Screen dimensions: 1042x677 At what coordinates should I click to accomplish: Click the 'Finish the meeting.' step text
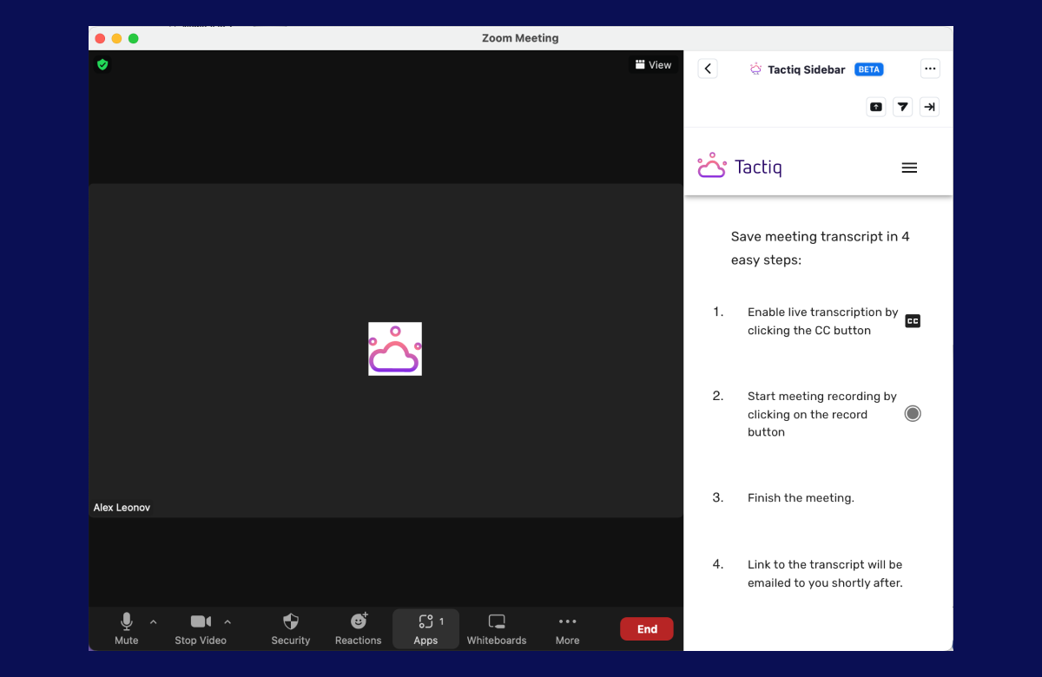pos(801,498)
